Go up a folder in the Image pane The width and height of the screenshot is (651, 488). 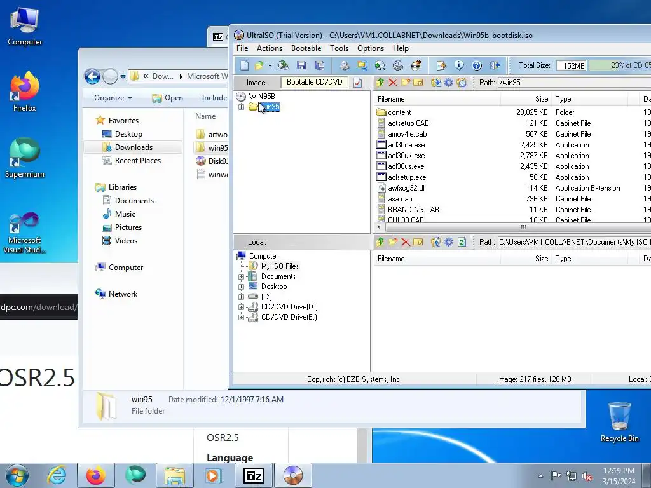(380, 82)
